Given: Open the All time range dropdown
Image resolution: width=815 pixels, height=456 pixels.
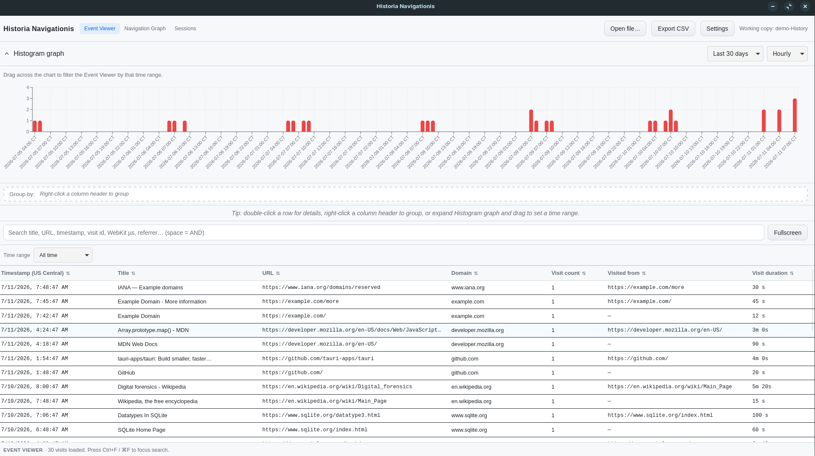Looking at the screenshot, I should click(x=63, y=255).
